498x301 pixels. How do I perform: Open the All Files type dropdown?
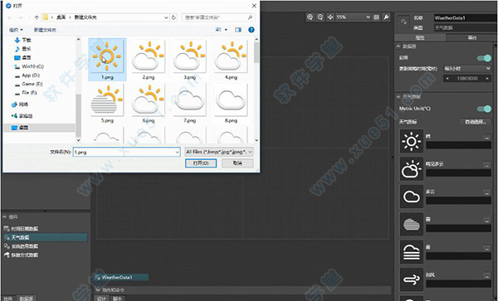click(219, 152)
